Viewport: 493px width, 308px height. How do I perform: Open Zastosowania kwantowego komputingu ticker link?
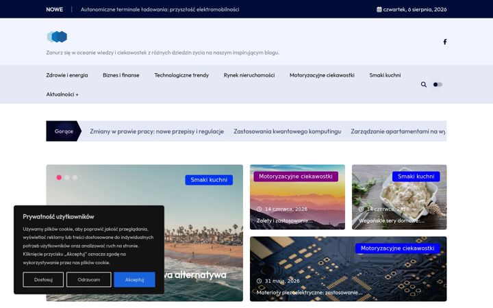click(288, 131)
